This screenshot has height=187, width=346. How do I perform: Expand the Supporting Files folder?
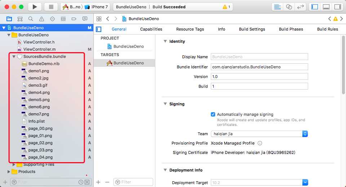[14, 165]
